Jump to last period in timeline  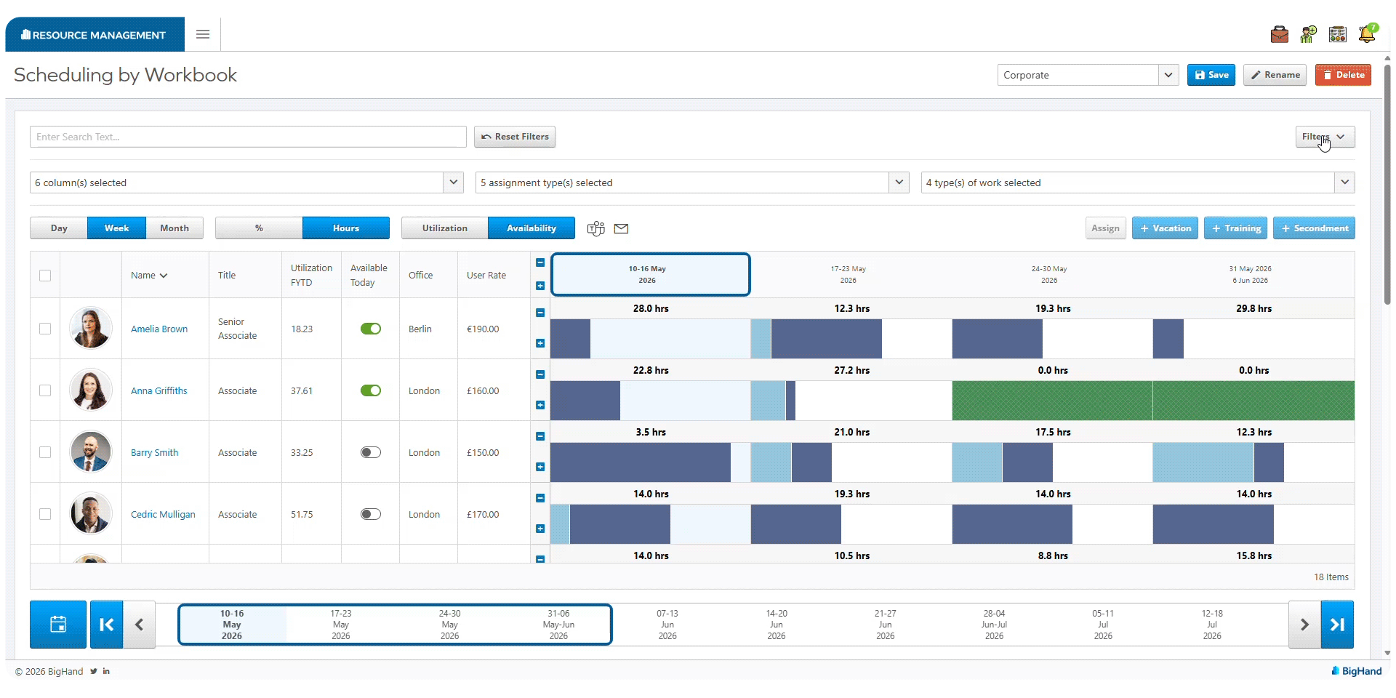pos(1337,624)
